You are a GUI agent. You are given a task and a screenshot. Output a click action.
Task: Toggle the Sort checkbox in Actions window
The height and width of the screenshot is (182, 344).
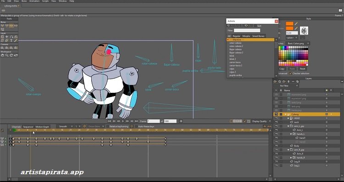(x=255, y=26)
